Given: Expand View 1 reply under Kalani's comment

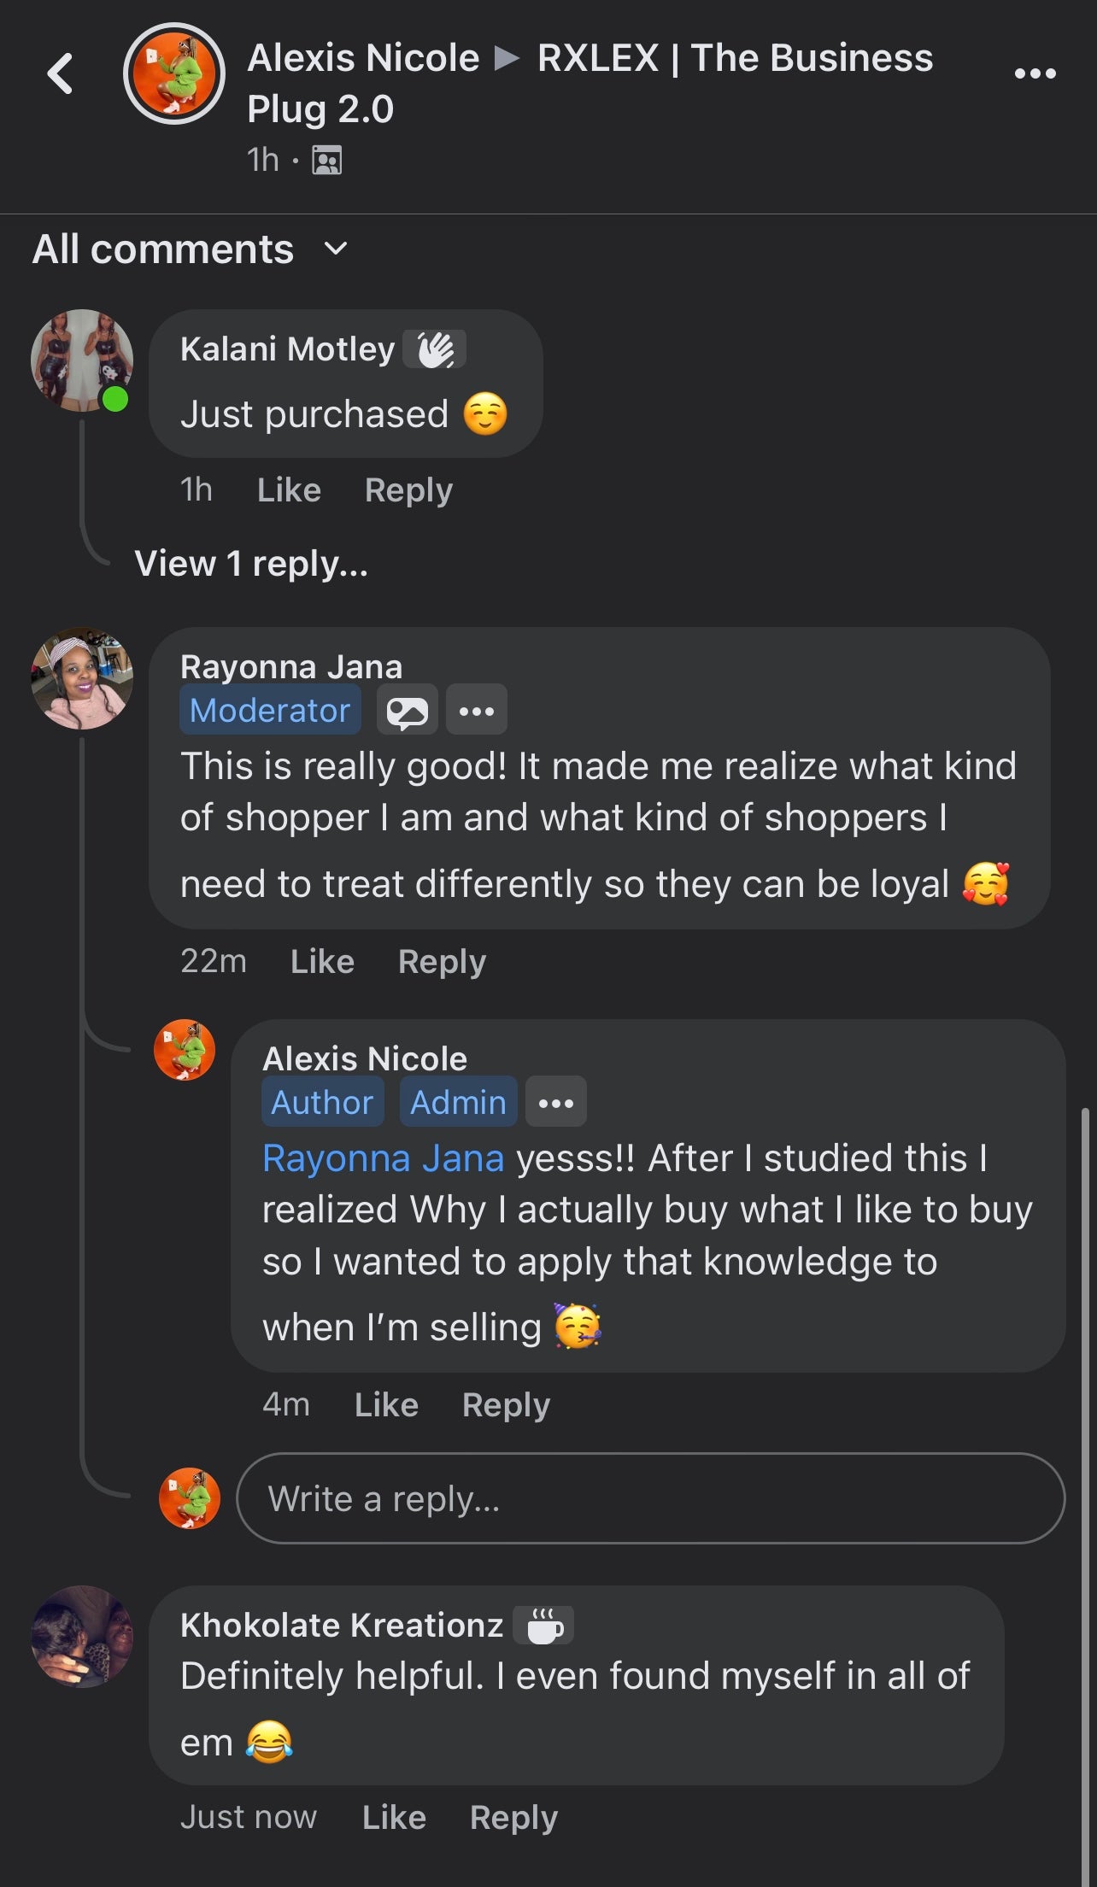Looking at the screenshot, I should [x=251, y=564].
